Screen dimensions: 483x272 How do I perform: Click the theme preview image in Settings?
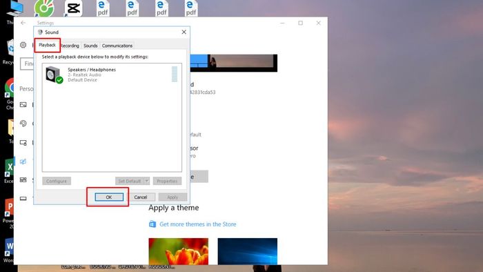234,63
